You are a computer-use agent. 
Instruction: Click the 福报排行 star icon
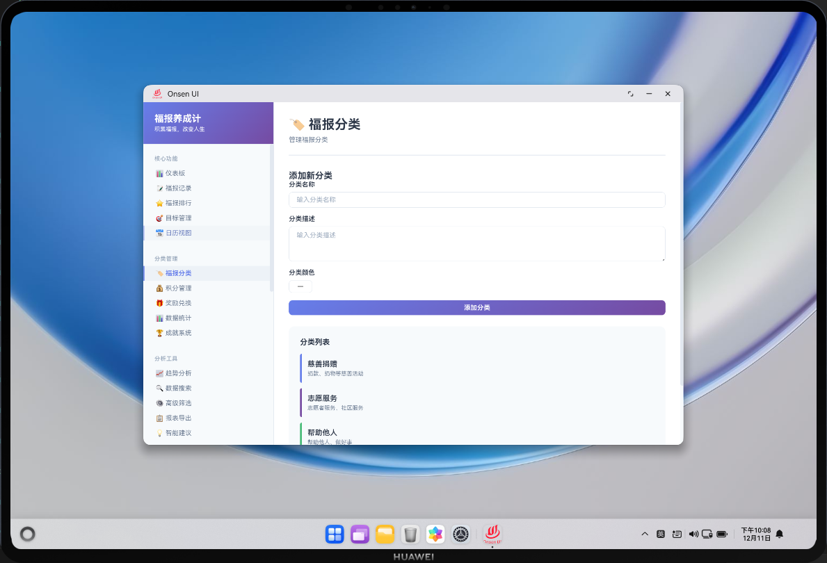click(159, 202)
